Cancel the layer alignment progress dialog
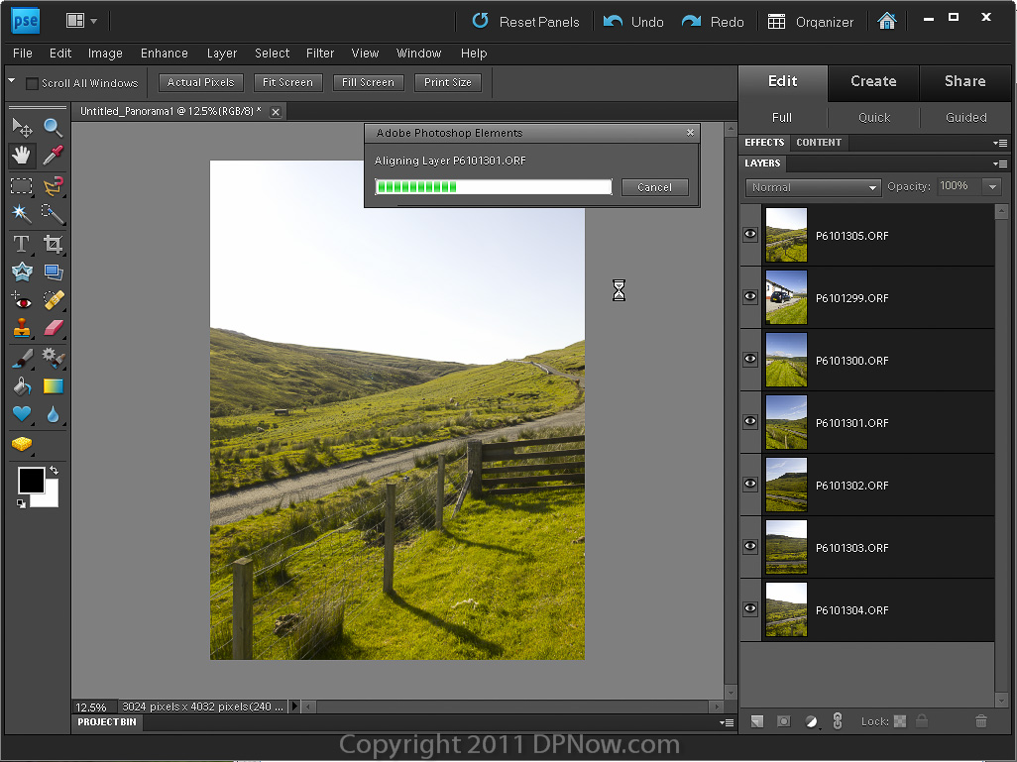The width and height of the screenshot is (1017, 762). pos(654,187)
